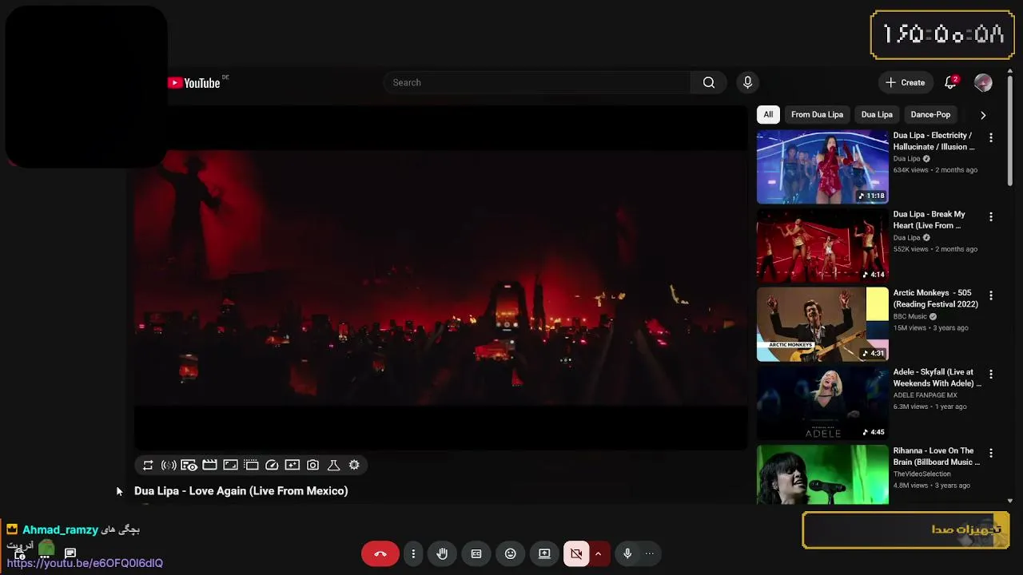Viewport: 1023px width, 575px height.
Task: Toggle the call microphone mute button
Action: pos(627,553)
